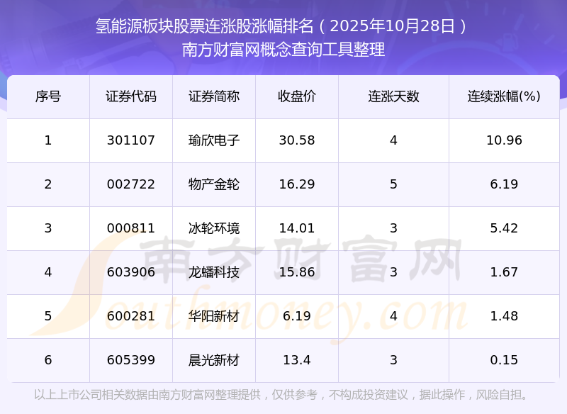This screenshot has height=414, width=567.
Task: Select stock code 600281
Action: 131,316
